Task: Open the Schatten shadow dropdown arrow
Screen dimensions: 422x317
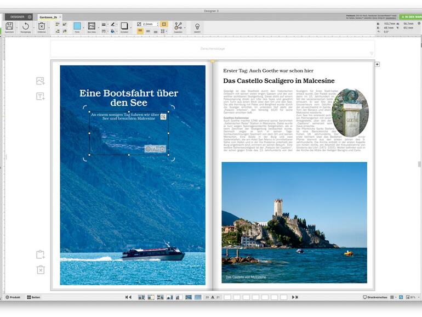Action: (x=130, y=26)
